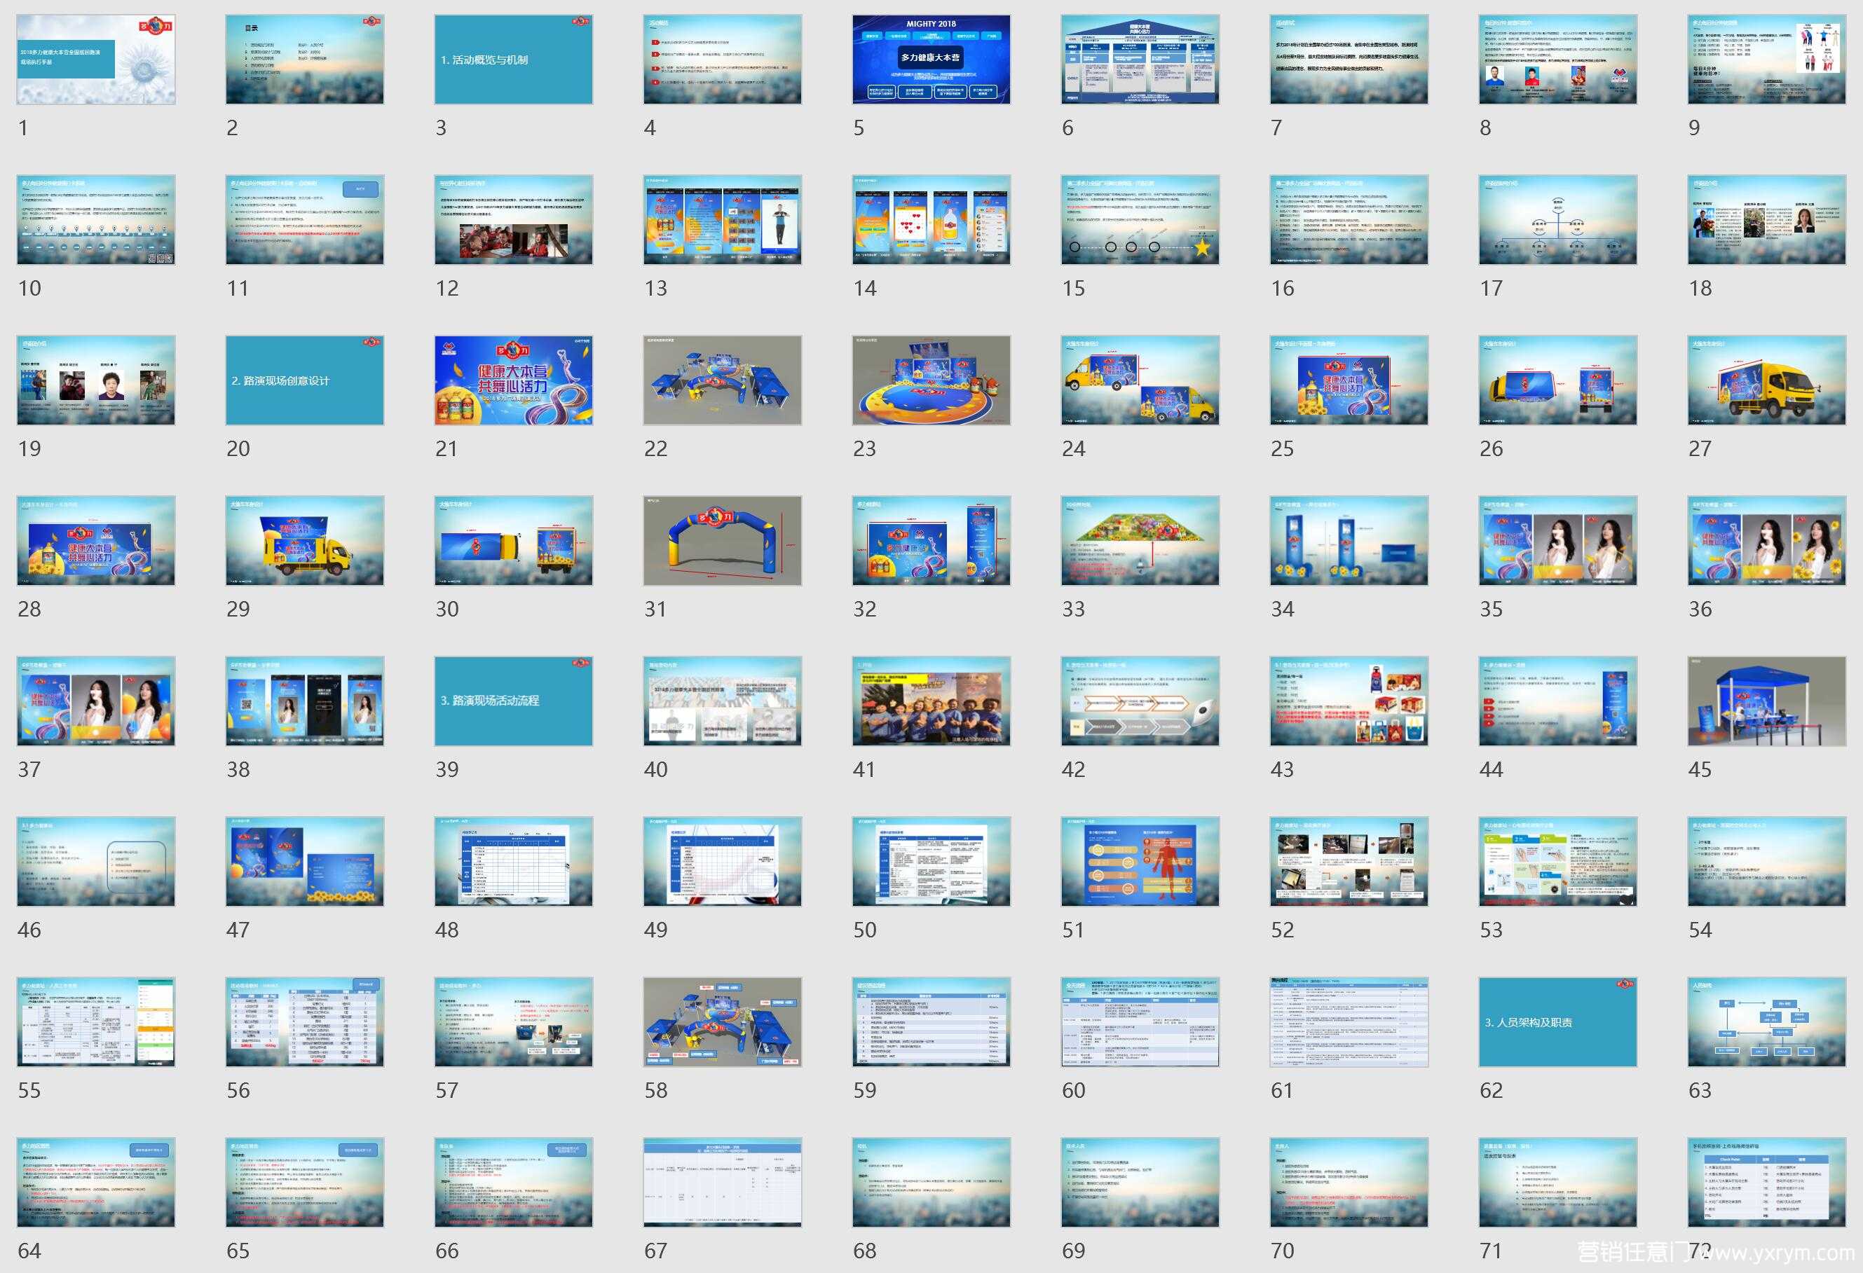Select slide 32 thumbnail
The height and width of the screenshot is (1273, 1863).
pyautogui.click(x=931, y=541)
